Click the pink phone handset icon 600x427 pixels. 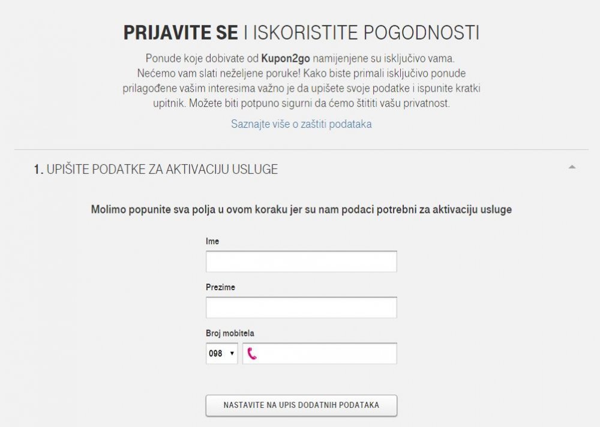point(252,354)
